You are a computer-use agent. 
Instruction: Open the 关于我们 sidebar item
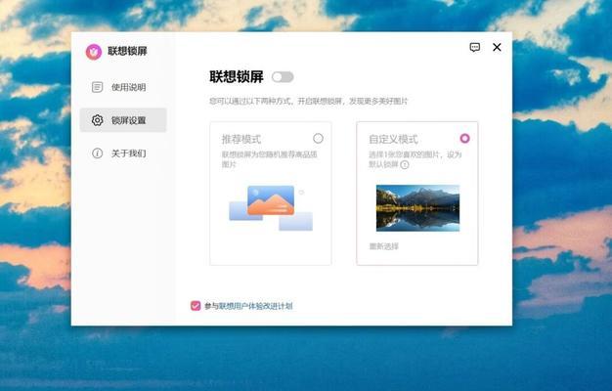(x=123, y=152)
